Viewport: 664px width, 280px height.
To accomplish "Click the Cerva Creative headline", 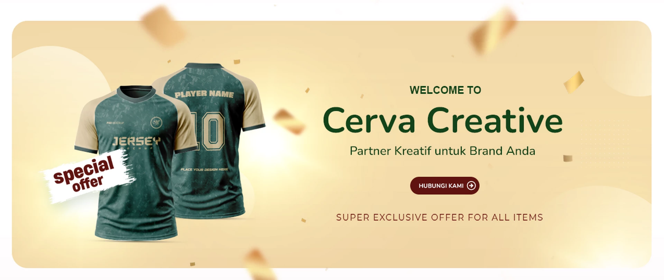I will point(443,120).
